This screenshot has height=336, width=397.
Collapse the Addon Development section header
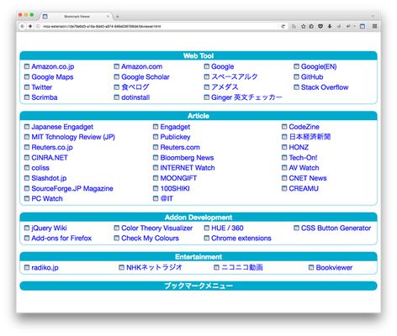coord(198,218)
